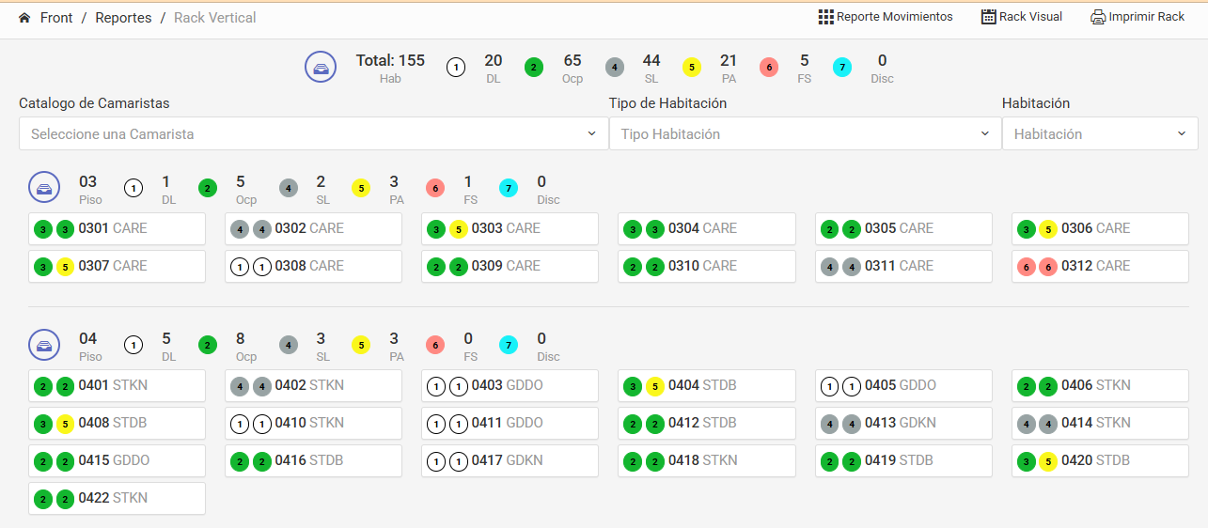Viewport: 1208px width, 528px height.
Task: Click the bed icon beside Total 155
Action: click(x=321, y=68)
